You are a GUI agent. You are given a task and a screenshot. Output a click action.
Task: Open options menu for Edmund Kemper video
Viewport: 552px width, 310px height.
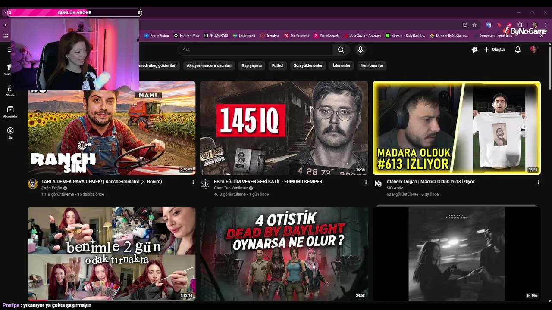tap(366, 182)
